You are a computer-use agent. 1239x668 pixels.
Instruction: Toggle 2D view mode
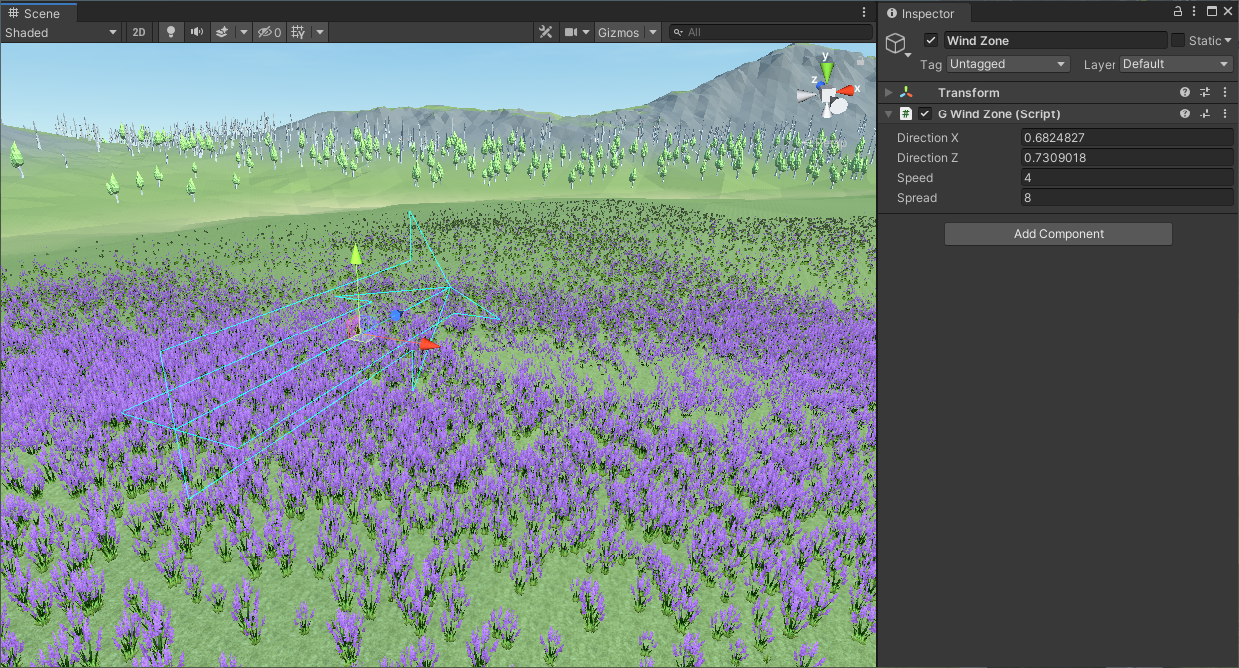(139, 32)
